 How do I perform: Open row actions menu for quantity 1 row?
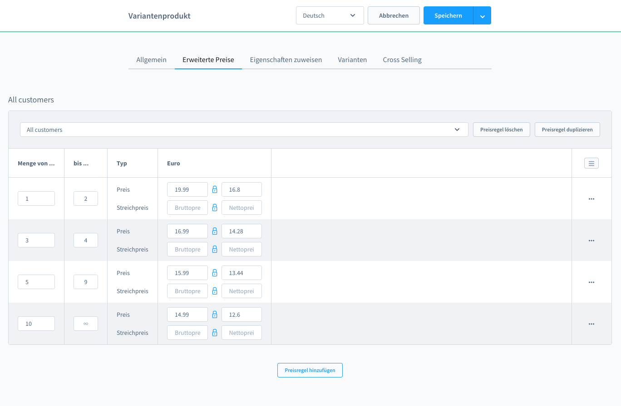point(591,199)
